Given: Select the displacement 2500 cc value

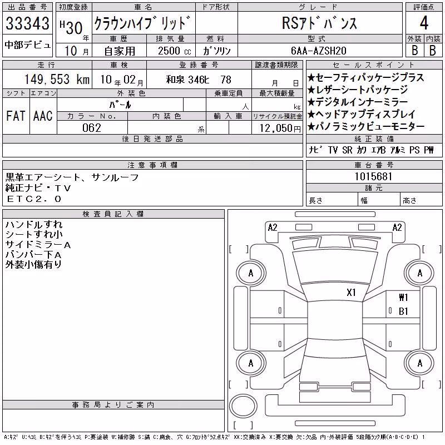Looking at the screenshot, I should pos(174,51).
